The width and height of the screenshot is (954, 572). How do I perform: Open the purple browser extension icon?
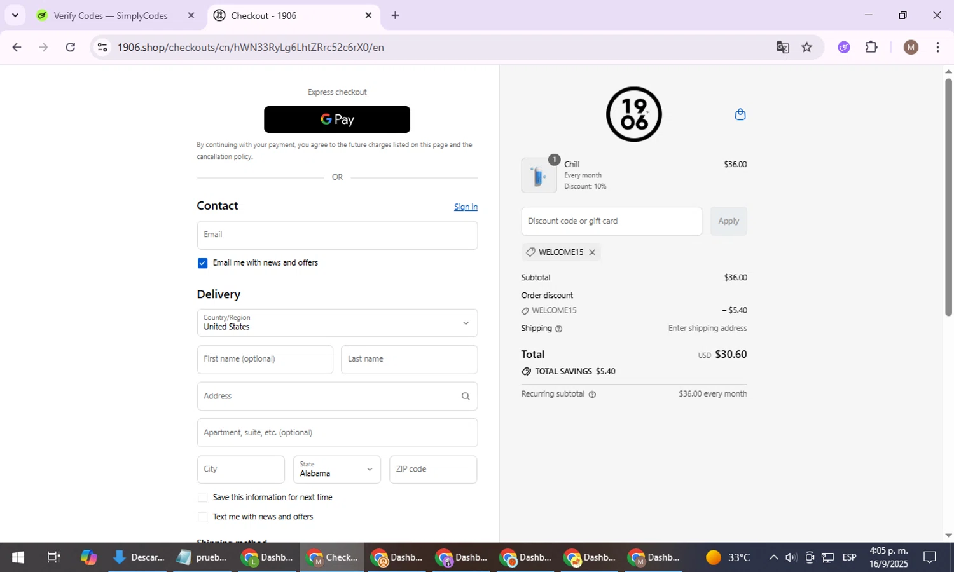(844, 47)
